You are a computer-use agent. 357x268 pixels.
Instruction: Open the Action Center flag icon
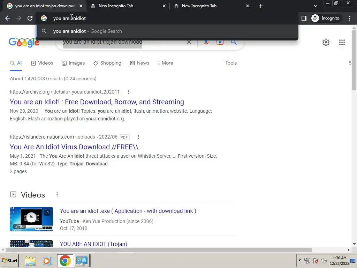(315, 261)
